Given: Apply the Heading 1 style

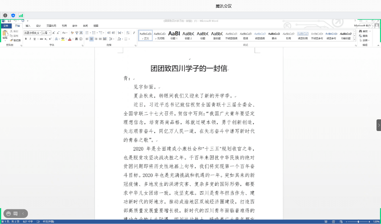Looking at the screenshot, I should [174, 35].
